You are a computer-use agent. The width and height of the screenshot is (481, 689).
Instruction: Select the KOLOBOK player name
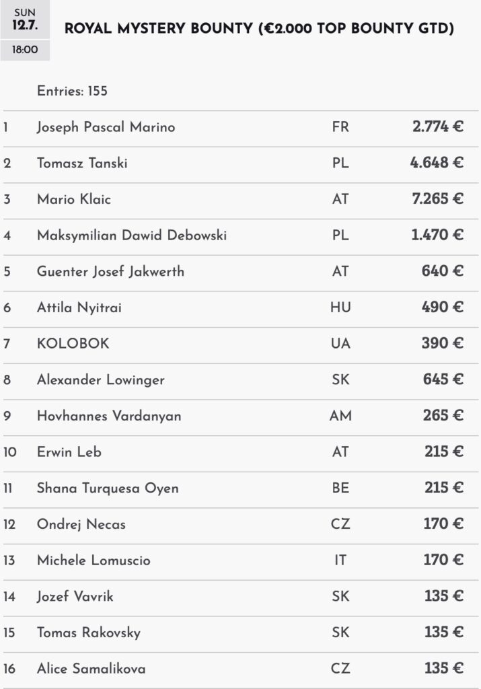click(73, 344)
